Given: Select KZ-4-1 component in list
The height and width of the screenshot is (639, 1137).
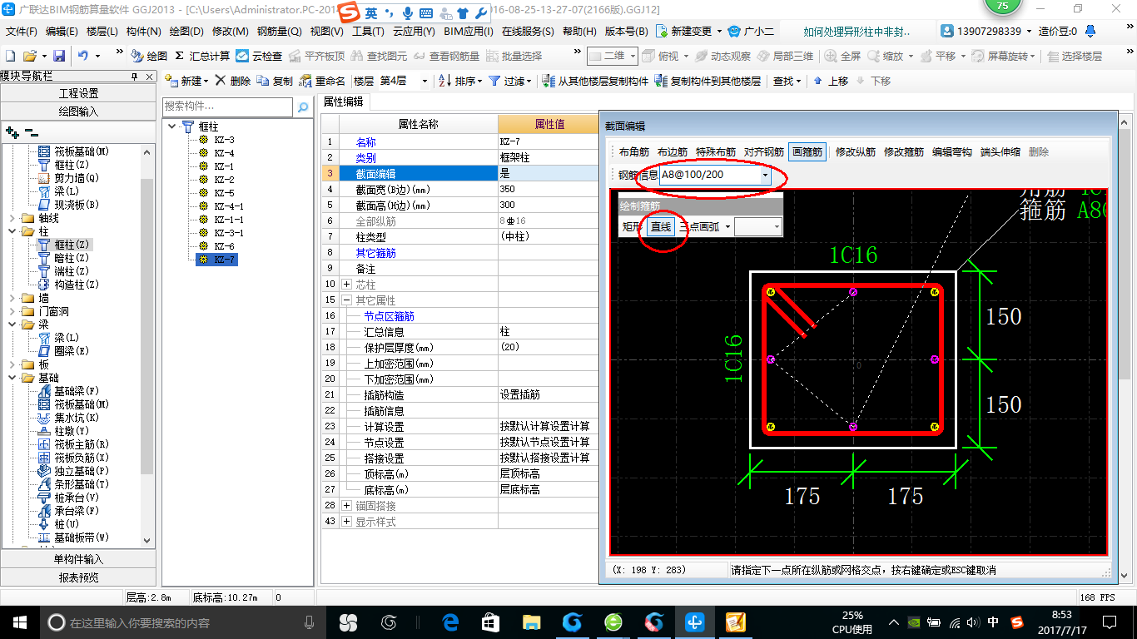Looking at the screenshot, I should [x=229, y=206].
